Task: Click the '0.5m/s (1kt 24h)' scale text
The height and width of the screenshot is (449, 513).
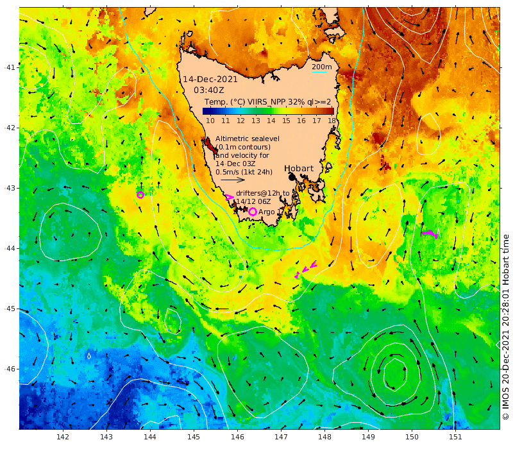Action: 244,172
